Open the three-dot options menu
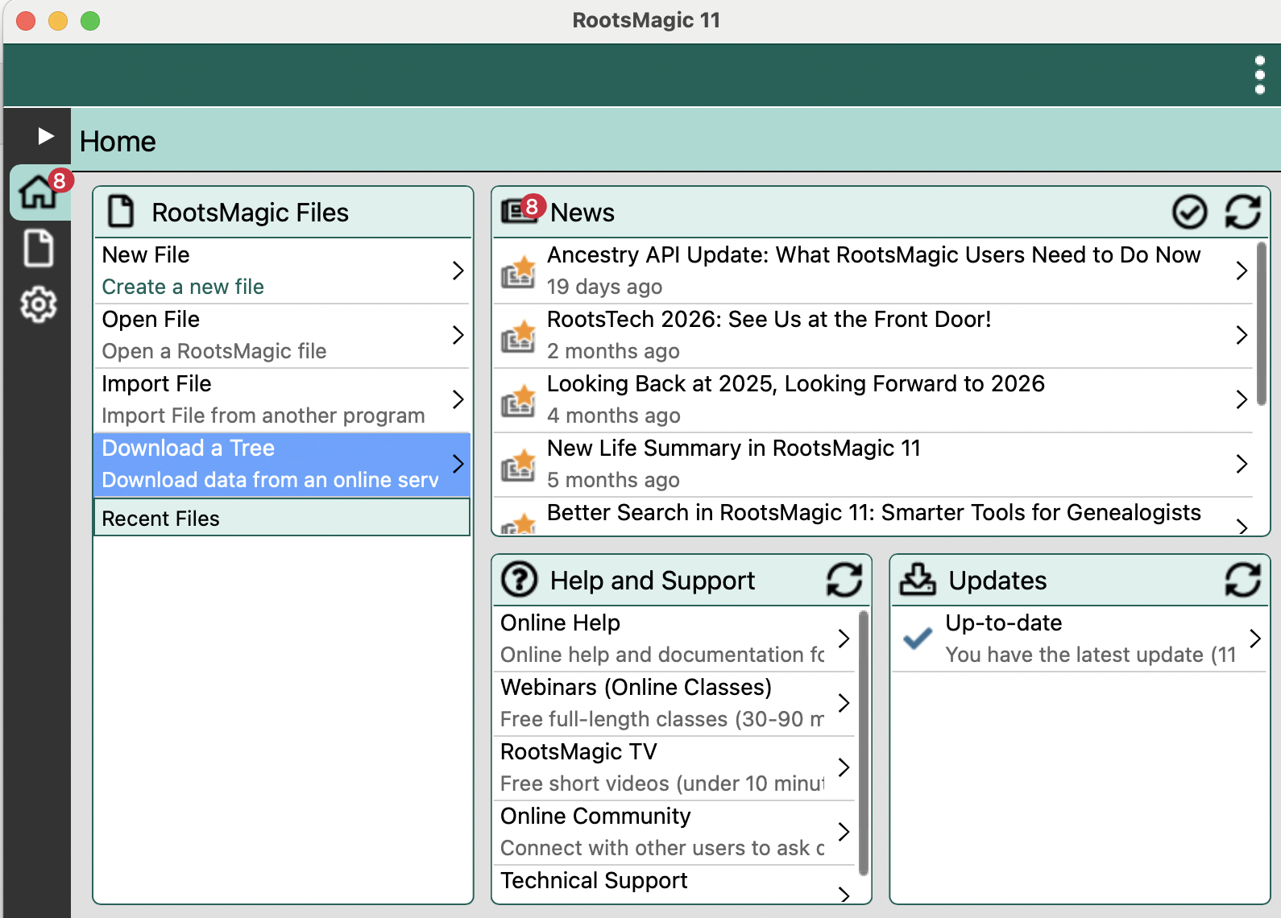 [1259, 75]
